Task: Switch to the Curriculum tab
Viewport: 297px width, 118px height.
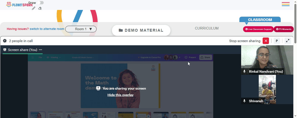Action: pyautogui.click(x=207, y=28)
